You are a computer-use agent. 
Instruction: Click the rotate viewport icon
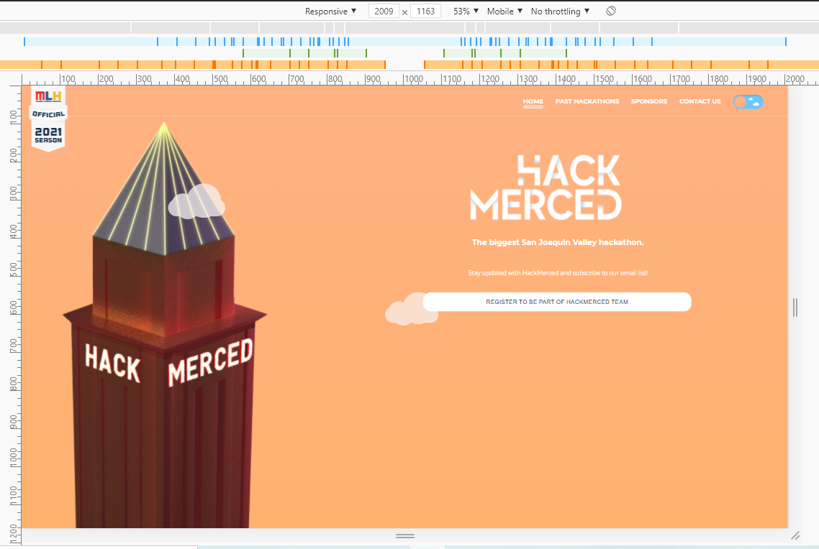(610, 11)
